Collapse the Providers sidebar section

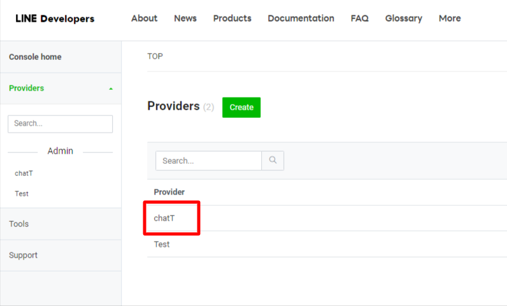point(111,89)
